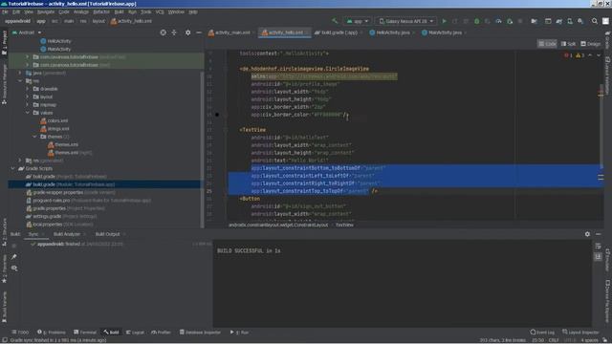
Task: Open the Problems tool window
Action: [51, 333]
